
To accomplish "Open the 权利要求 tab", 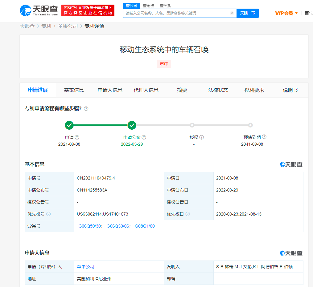I will 254,90.
